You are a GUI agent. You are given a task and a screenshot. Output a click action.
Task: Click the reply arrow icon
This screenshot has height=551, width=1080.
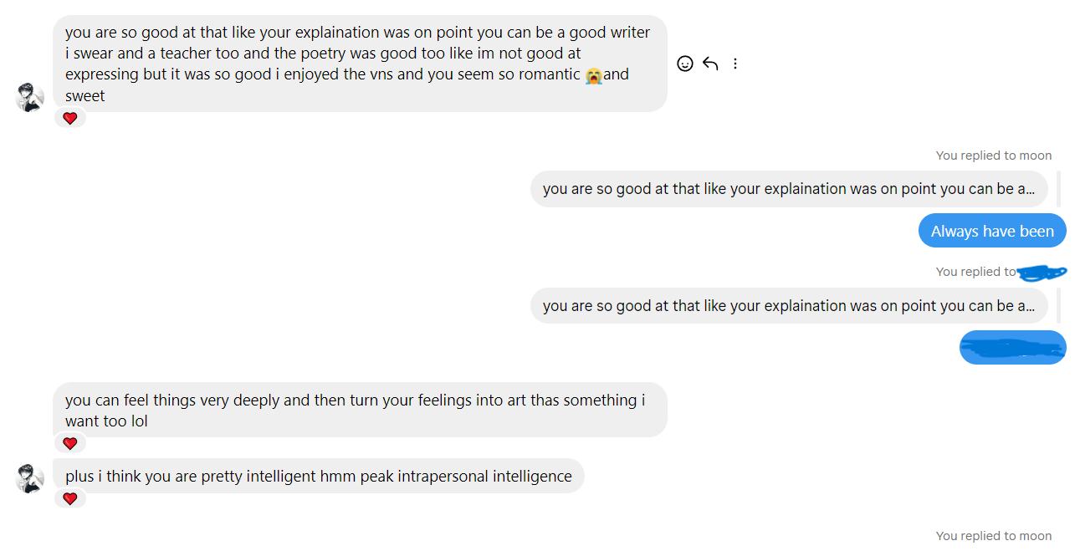pos(710,64)
